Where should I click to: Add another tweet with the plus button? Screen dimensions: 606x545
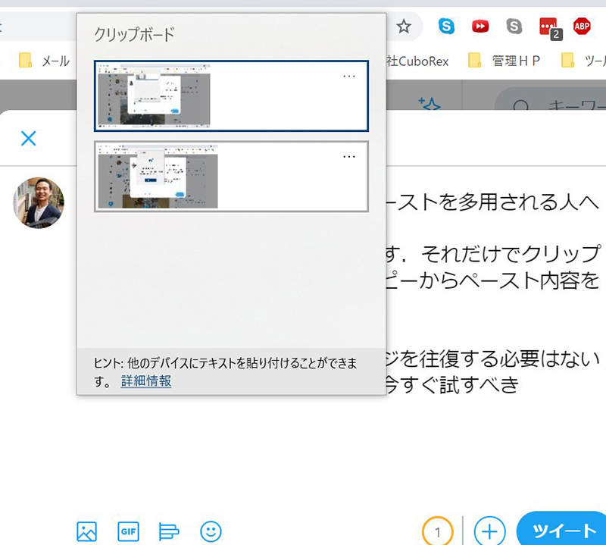click(490, 531)
